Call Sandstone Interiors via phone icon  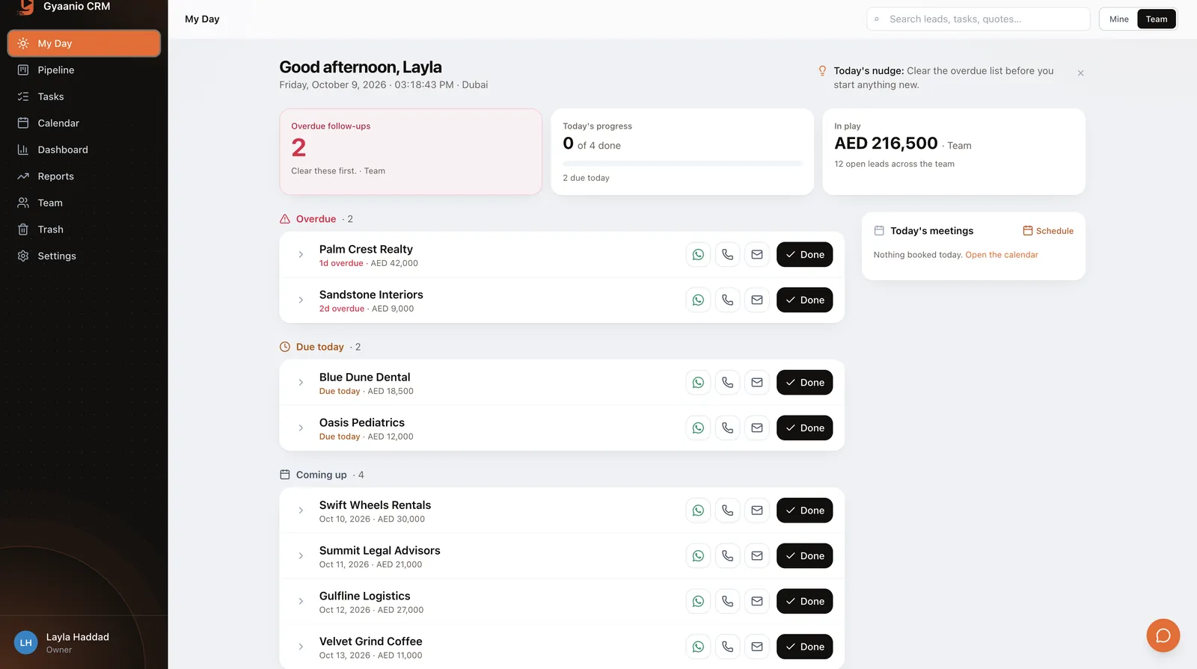pos(727,300)
